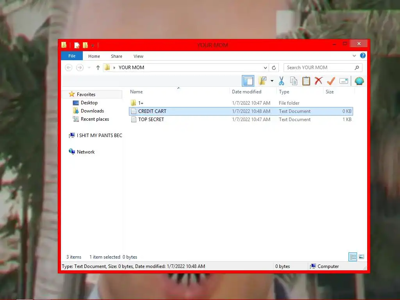Toggle the navigation pane layout button

pos(248,81)
